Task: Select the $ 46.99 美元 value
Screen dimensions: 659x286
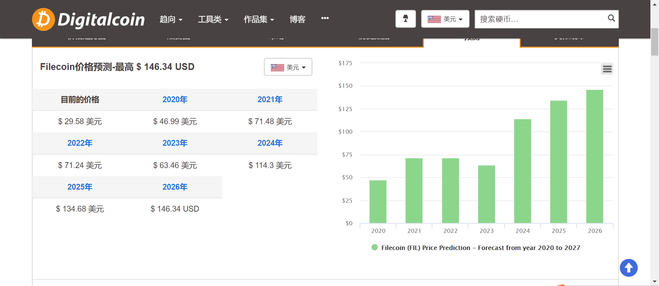Action: pos(175,121)
